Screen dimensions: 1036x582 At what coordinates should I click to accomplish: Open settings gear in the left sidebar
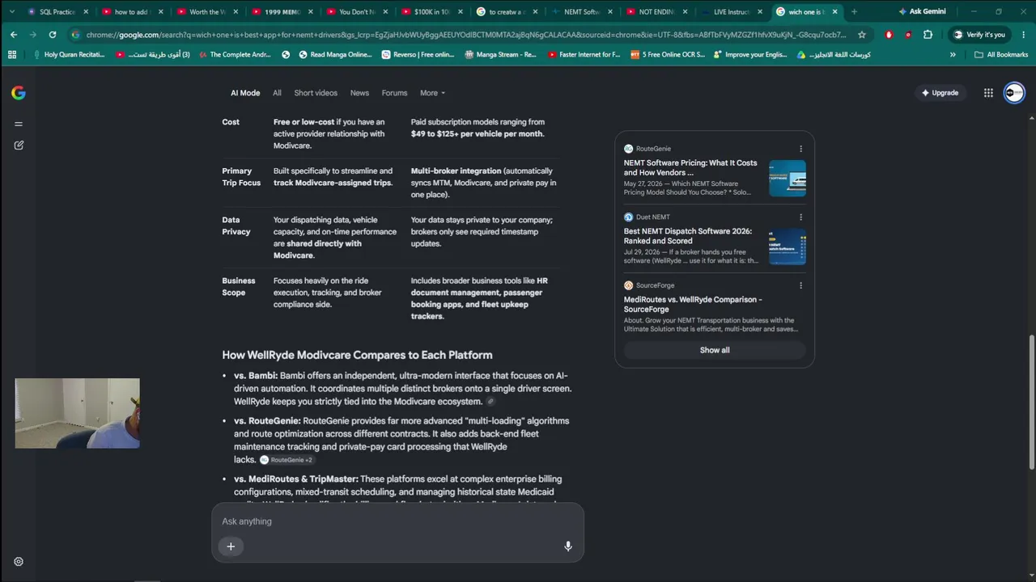click(19, 562)
